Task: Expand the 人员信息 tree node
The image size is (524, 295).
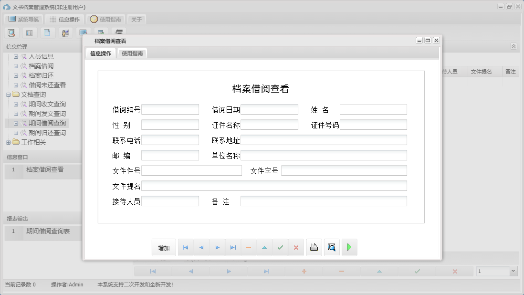Action: click(x=16, y=56)
